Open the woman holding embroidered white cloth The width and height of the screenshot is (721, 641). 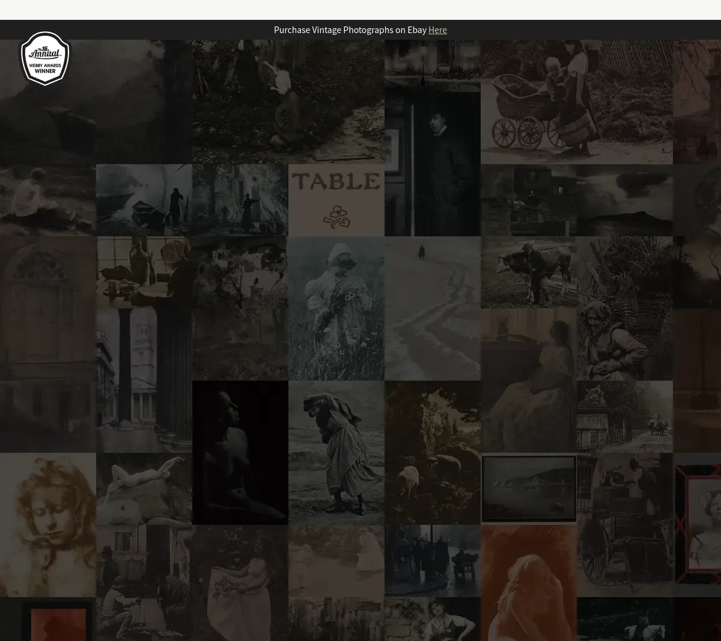[x=240, y=583]
